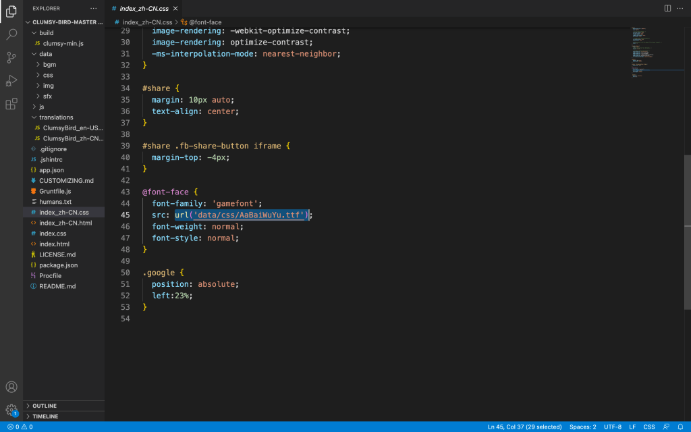
Task: Open Explorer more actions ellipsis
Action: (94, 8)
